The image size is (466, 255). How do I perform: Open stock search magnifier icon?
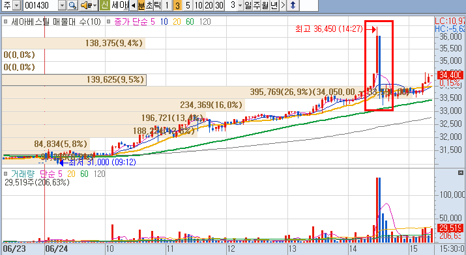(x=72, y=5)
